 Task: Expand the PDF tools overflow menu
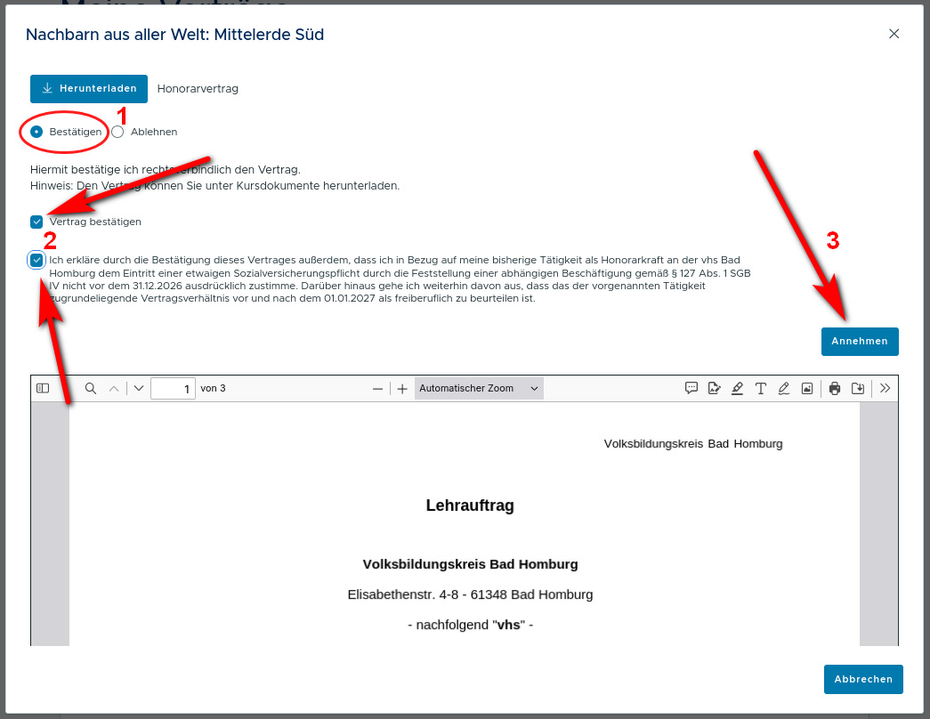click(x=885, y=389)
